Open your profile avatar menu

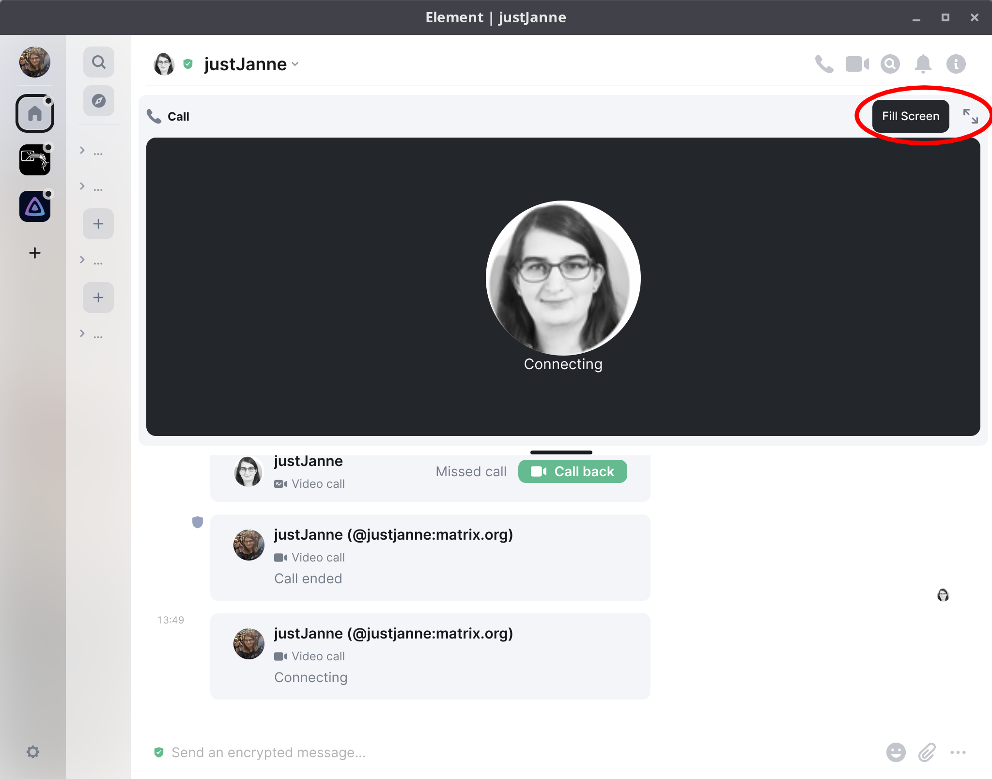pos(35,62)
